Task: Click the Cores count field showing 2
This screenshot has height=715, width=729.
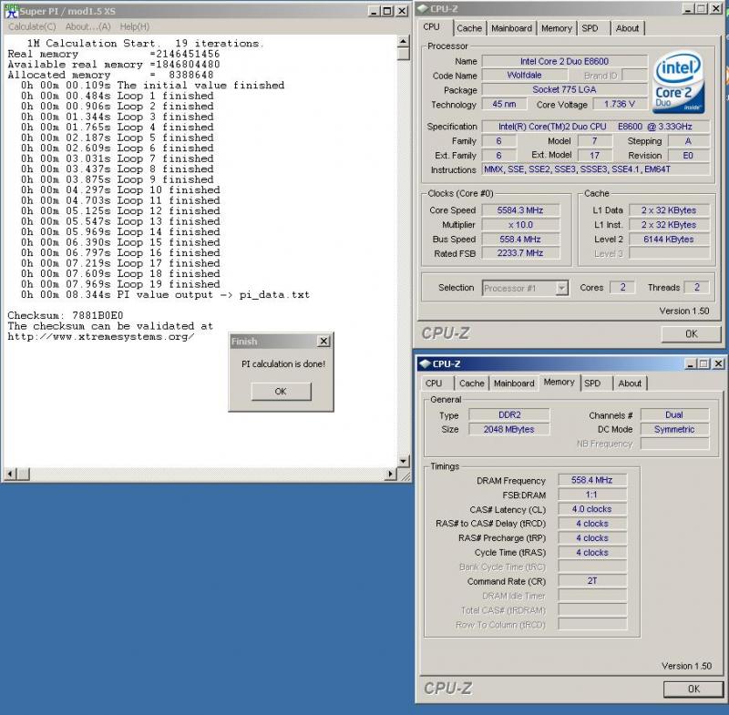Action: point(622,288)
